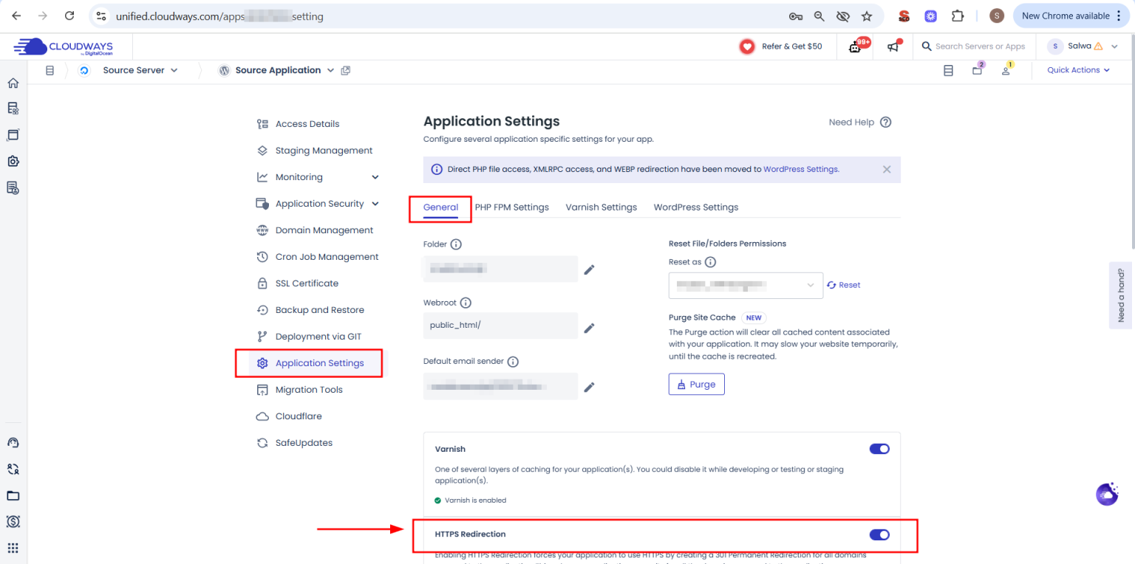Image resolution: width=1135 pixels, height=564 pixels.
Task: Click Refer & Get $50
Action: point(782,47)
